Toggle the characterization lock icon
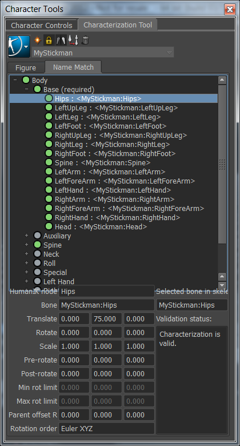The height and width of the screenshot is (446, 240). click(49, 41)
